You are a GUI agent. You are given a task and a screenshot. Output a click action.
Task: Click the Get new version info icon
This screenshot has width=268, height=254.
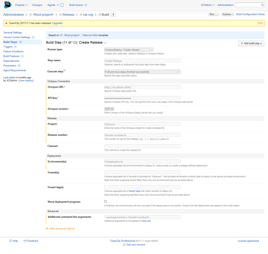(x=124, y=245)
